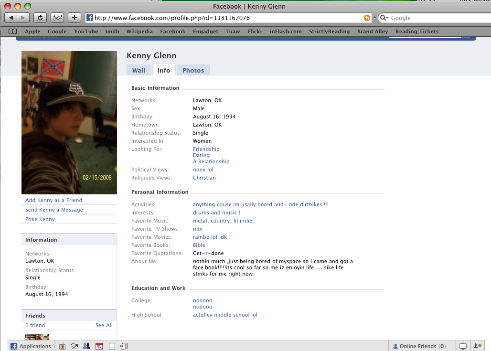Click the 'drums and music !' interests link
491x351 pixels.
[217, 213]
